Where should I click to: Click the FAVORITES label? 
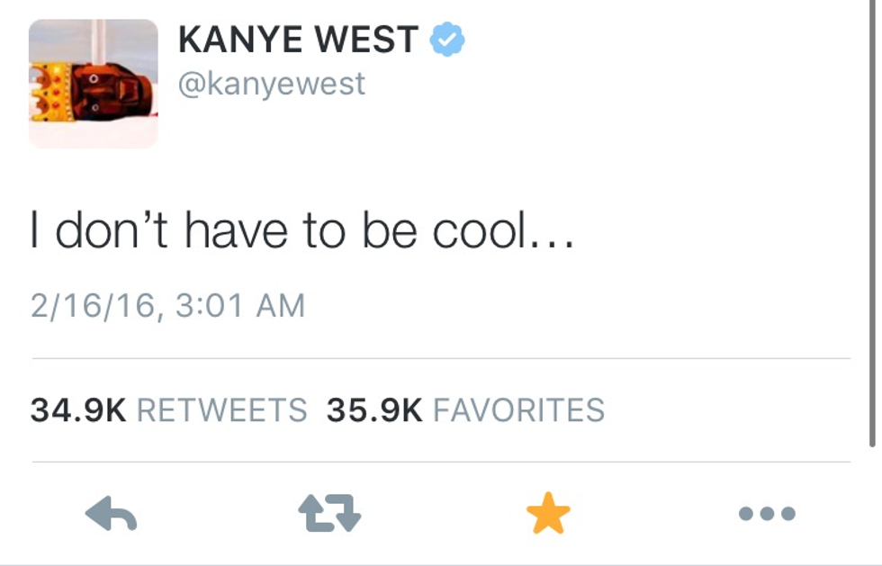click(x=518, y=409)
